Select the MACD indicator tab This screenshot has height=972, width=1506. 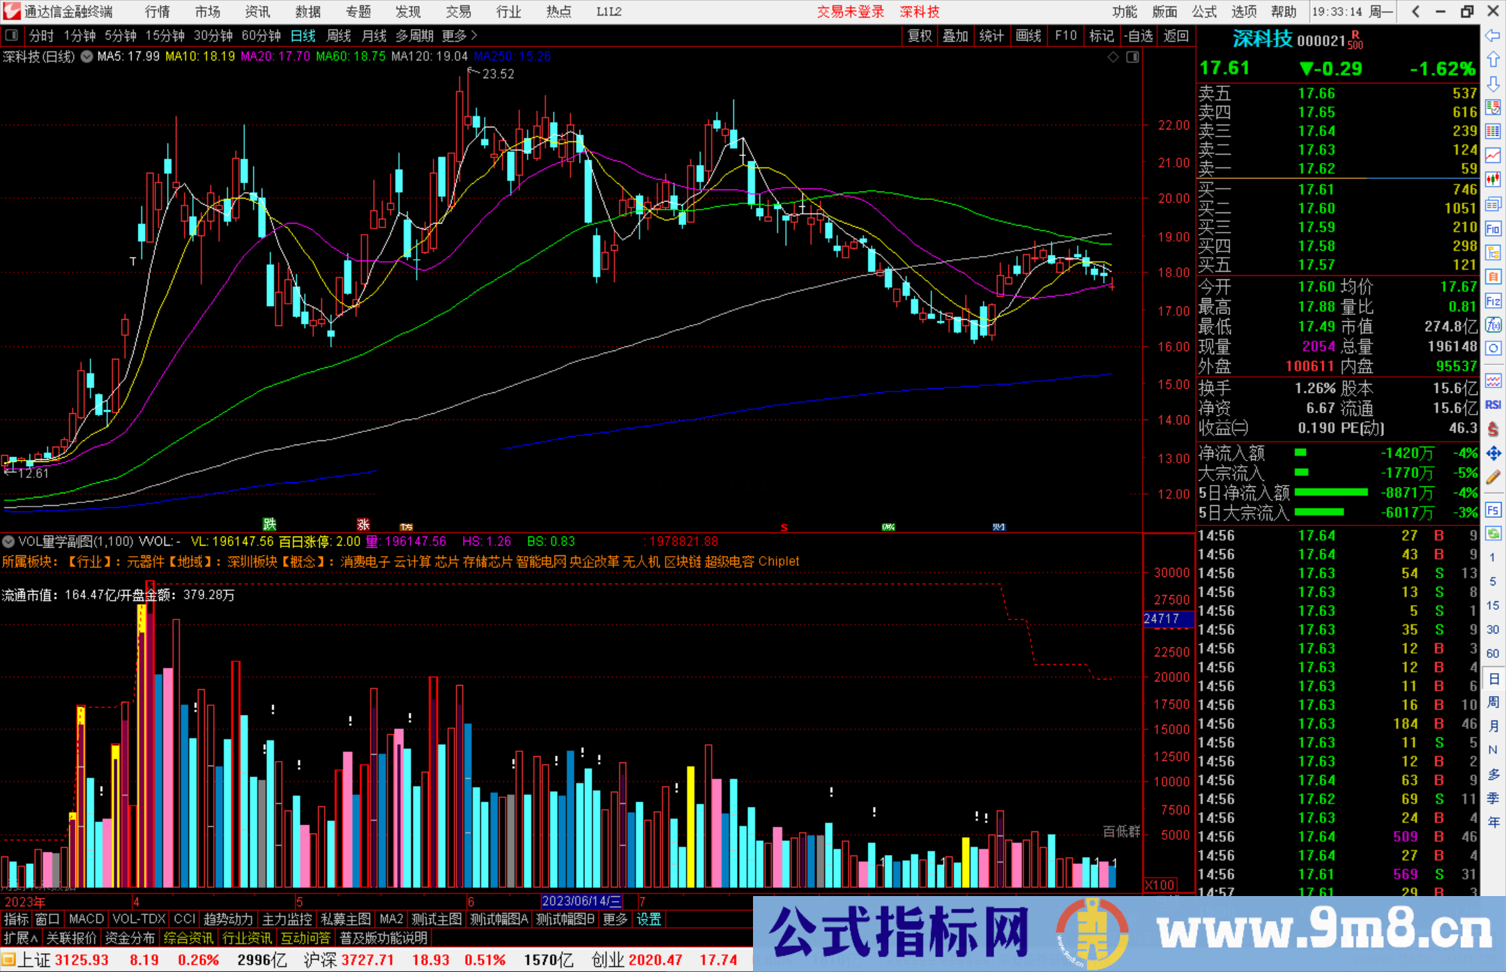[86, 919]
